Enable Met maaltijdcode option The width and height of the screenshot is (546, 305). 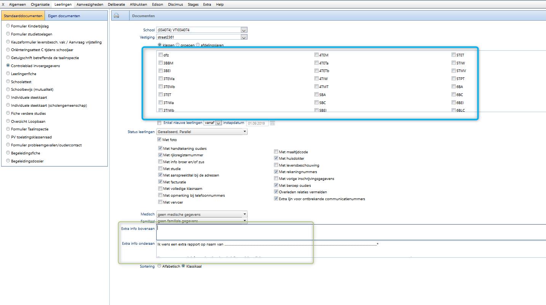point(276,152)
